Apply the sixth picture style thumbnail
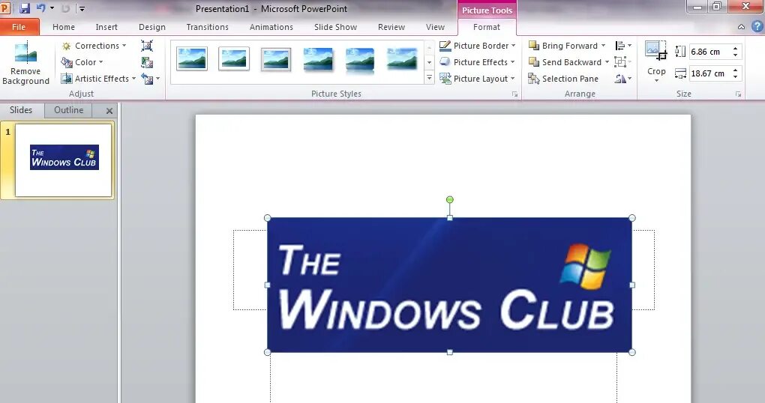This screenshot has width=765, height=403. [x=402, y=58]
